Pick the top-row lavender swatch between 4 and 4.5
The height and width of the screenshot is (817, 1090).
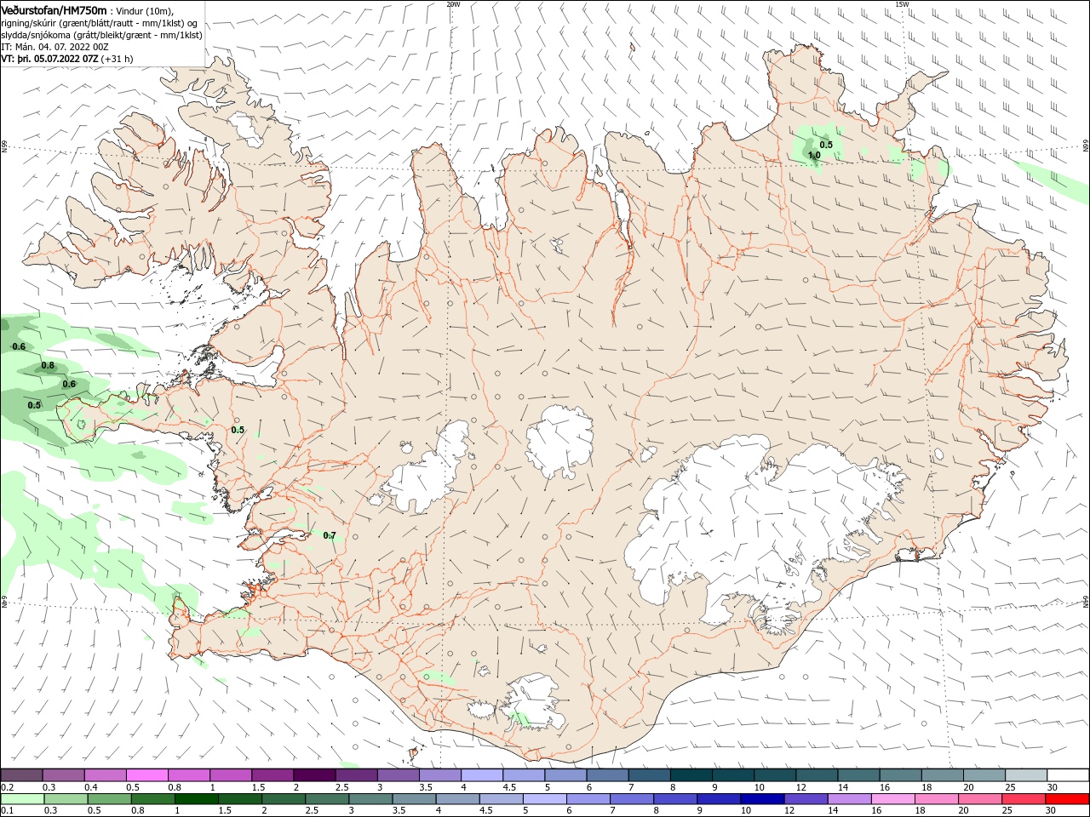[x=482, y=775]
